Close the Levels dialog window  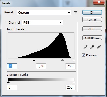click(x=99, y=2)
